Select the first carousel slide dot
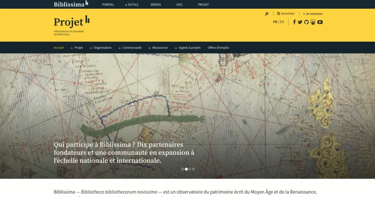The image size is (375, 197). click(183, 169)
